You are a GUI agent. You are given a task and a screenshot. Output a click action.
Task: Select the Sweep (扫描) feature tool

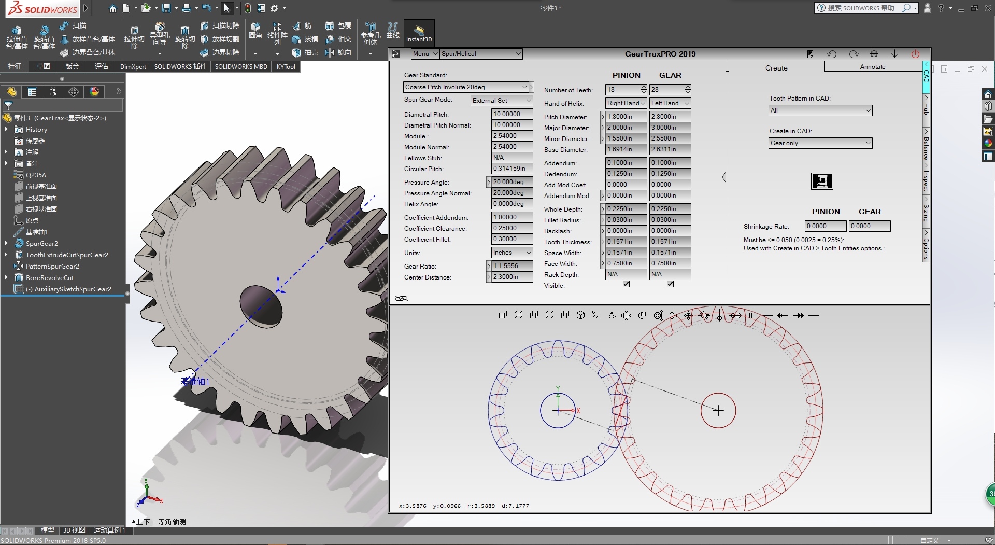(73, 25)
